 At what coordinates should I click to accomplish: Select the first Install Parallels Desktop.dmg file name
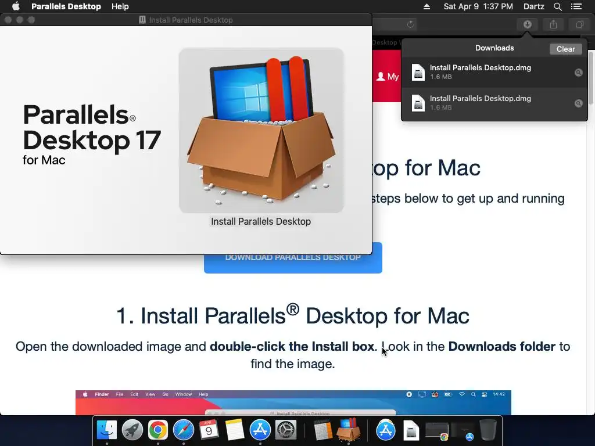(480, 67)
